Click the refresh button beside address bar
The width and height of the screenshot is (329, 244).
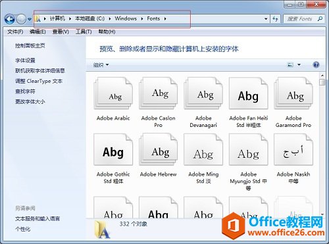click(x=275, y=19)
